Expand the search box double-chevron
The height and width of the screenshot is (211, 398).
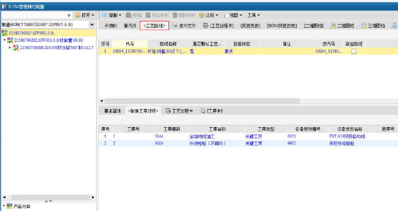69,15
